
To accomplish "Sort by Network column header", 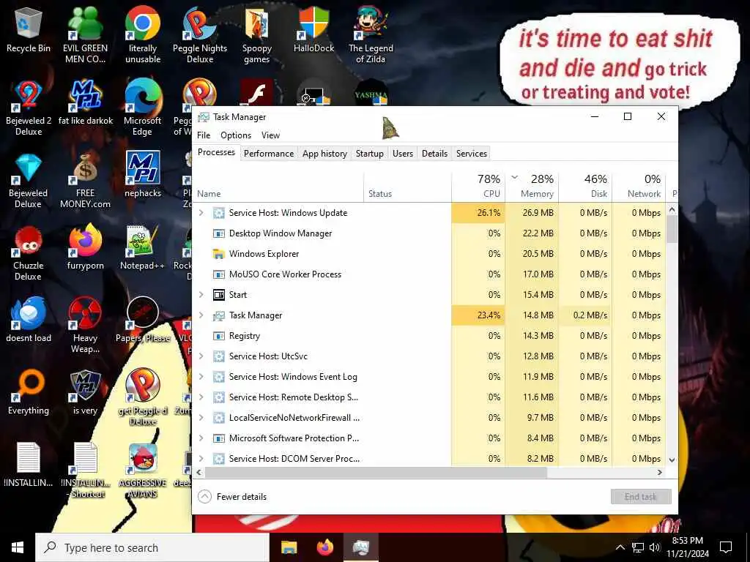I will [x=639, y=186].
